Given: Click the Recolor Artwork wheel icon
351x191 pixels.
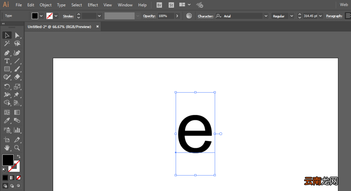Looking at the screenshot, I should (x=189, y=16).
